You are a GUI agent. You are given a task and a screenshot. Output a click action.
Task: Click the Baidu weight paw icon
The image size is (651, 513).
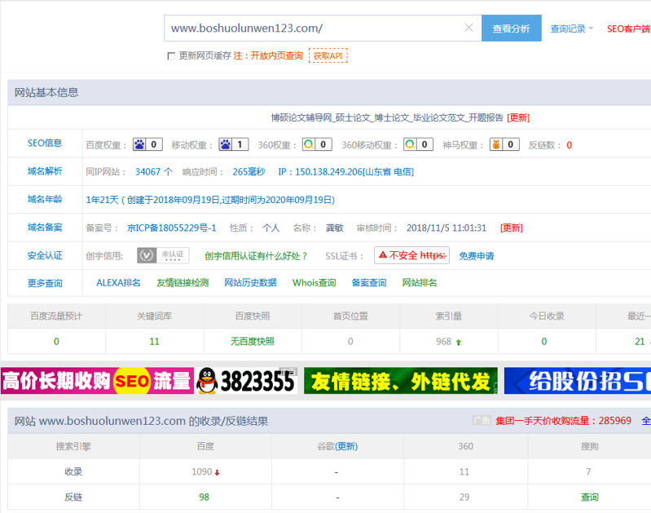tap(139, 144)
